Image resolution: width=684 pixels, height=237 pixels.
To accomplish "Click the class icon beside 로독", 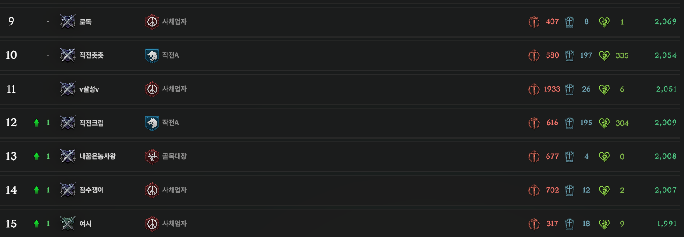I will tap(68, 21).
